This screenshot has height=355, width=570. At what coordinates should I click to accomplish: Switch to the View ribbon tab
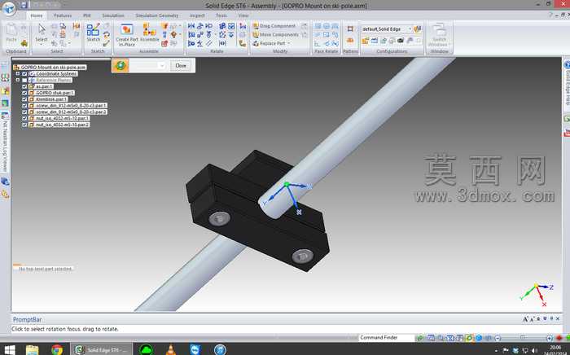pos(243,15)
